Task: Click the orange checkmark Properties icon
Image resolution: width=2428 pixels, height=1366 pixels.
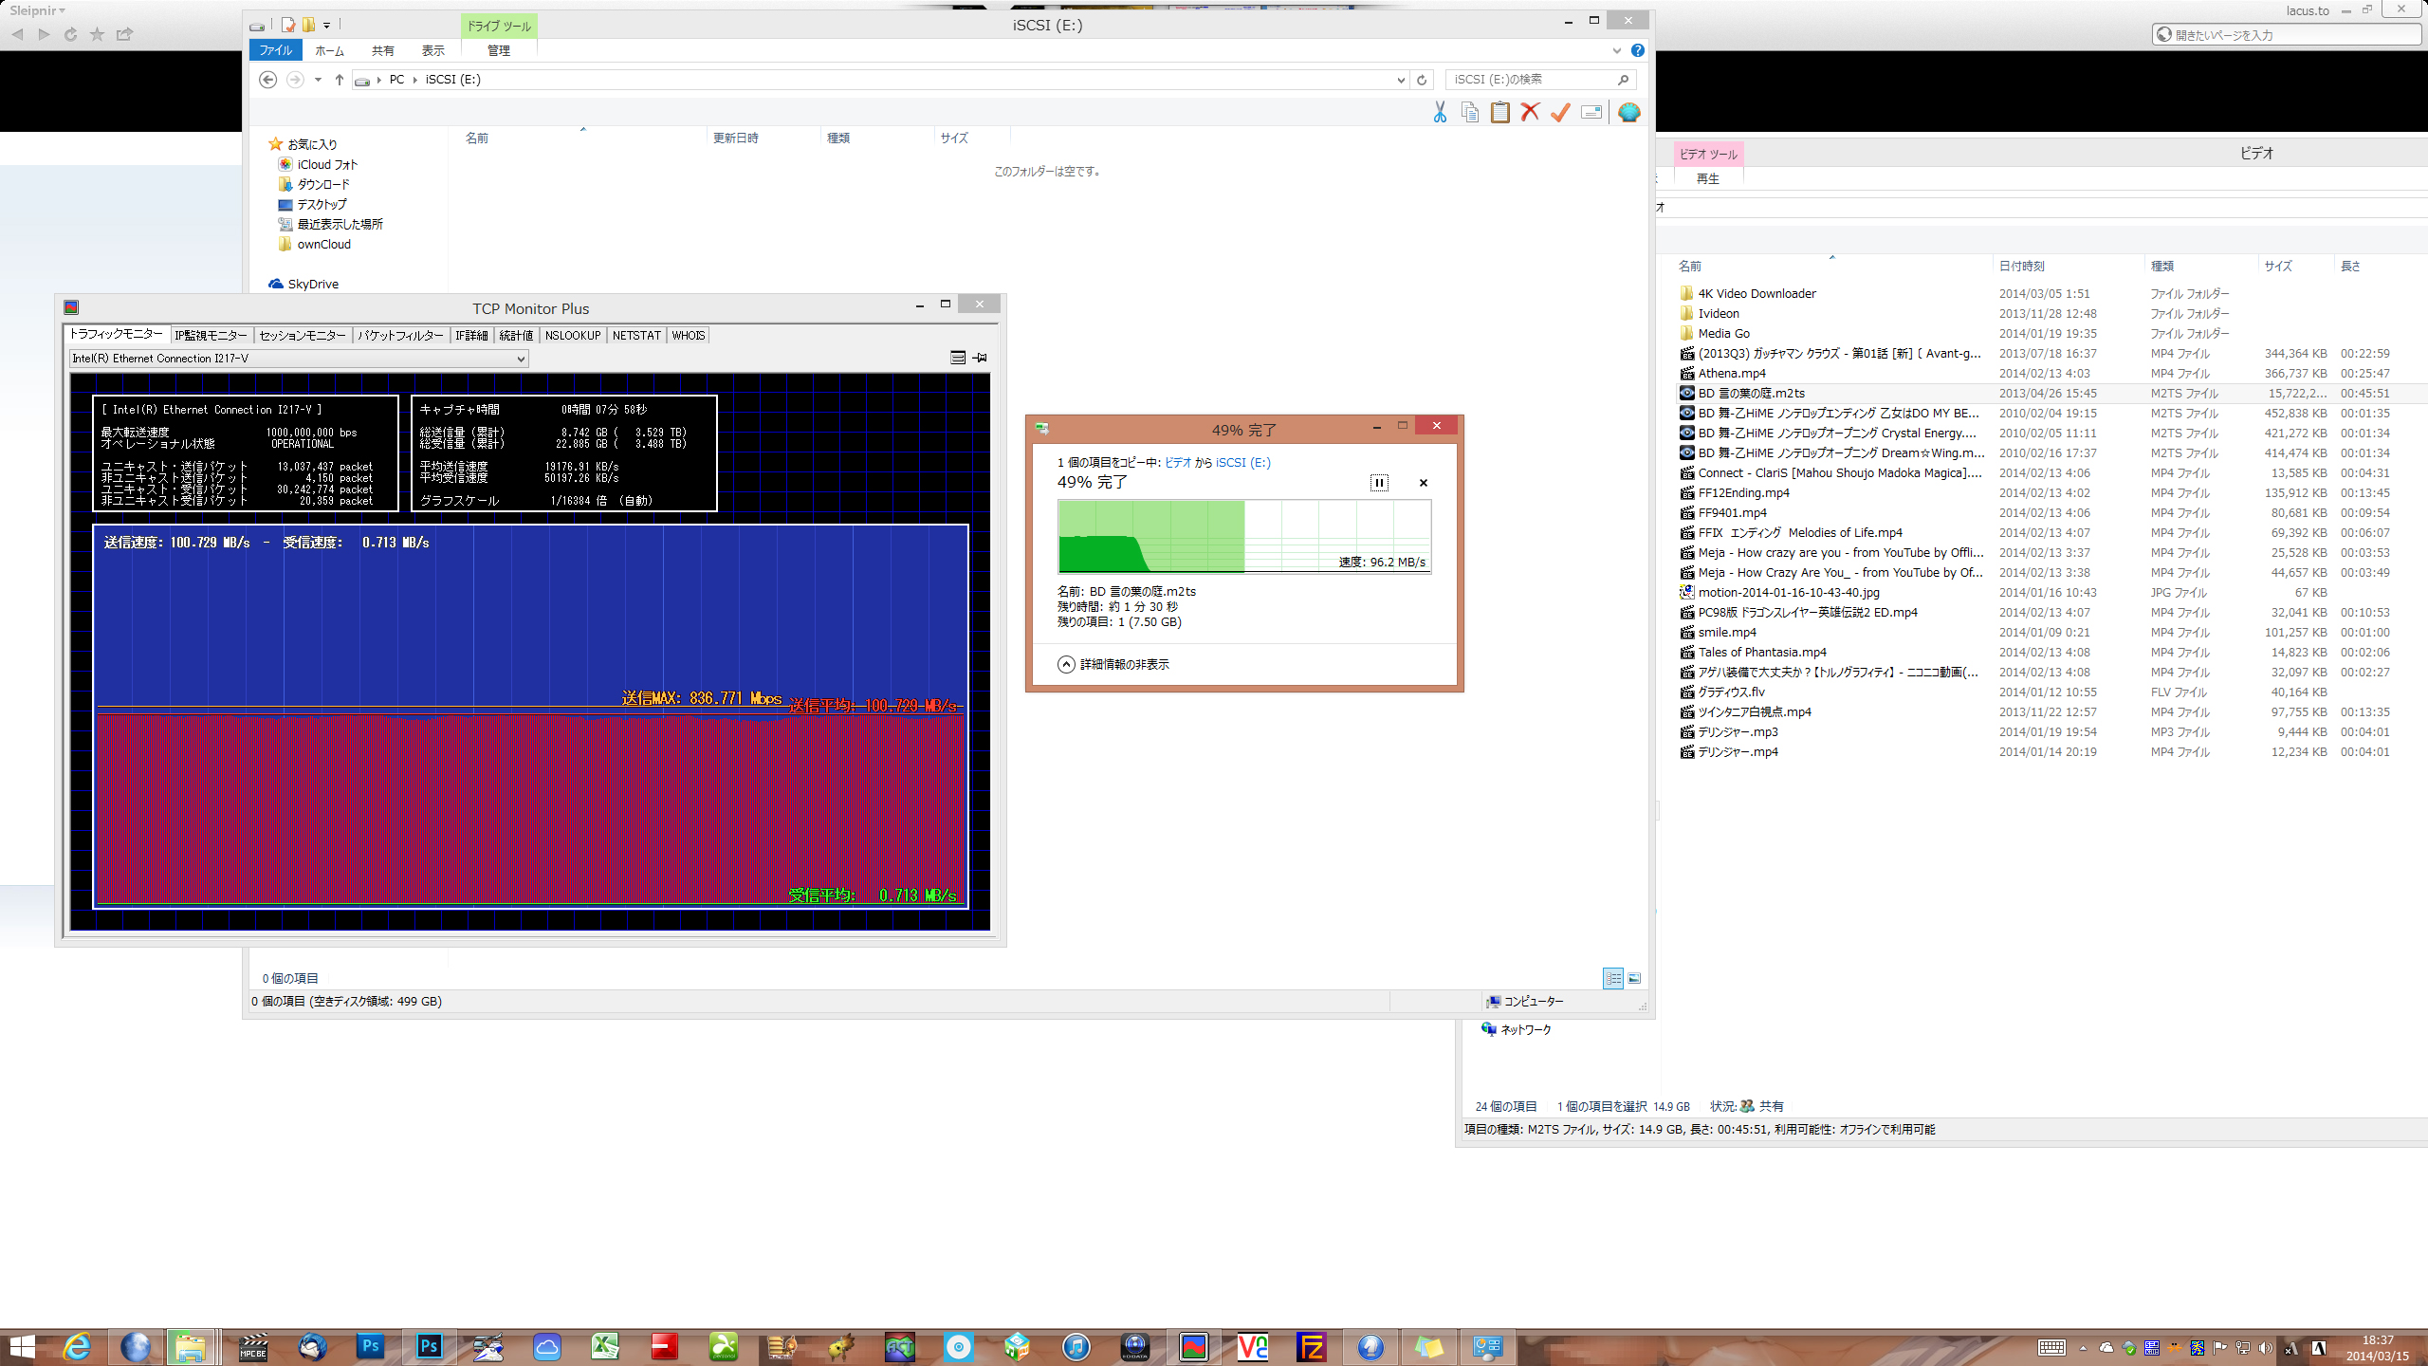Action: (1560, 113)
